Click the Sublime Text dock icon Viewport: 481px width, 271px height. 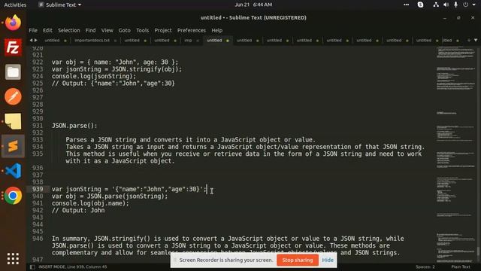click(13, 146)
